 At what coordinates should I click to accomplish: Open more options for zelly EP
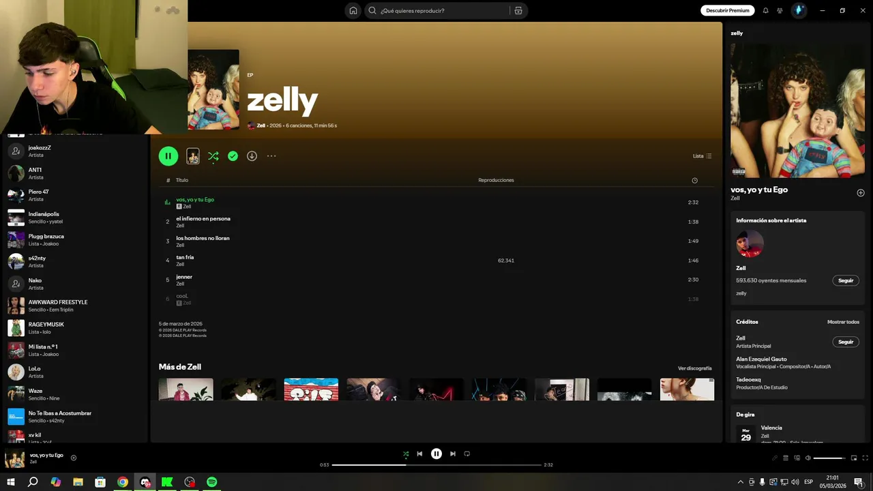coord(271,156)
